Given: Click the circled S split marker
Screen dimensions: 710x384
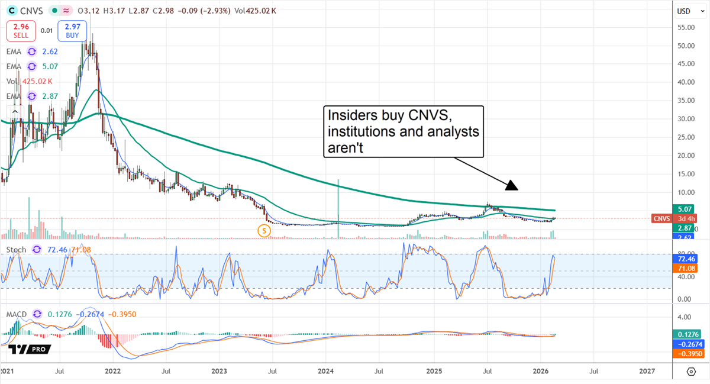Looking at the screenshot, I should tap(265, 232).
